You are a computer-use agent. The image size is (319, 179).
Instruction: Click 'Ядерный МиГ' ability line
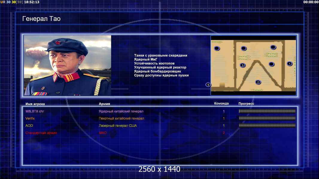tap(146, 59)
